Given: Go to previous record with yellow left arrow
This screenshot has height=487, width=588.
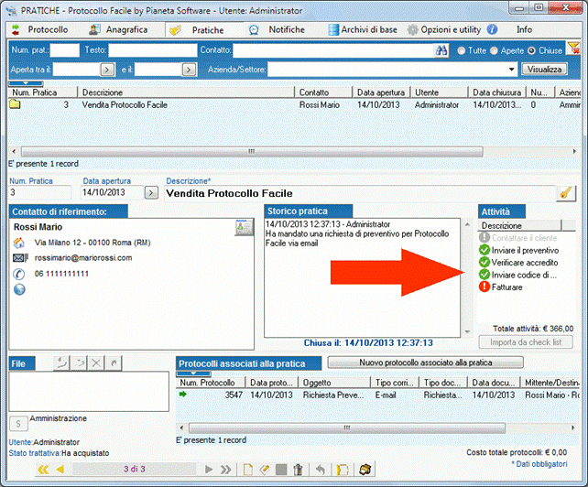Looking at the screenshot, I should (60, 470).
